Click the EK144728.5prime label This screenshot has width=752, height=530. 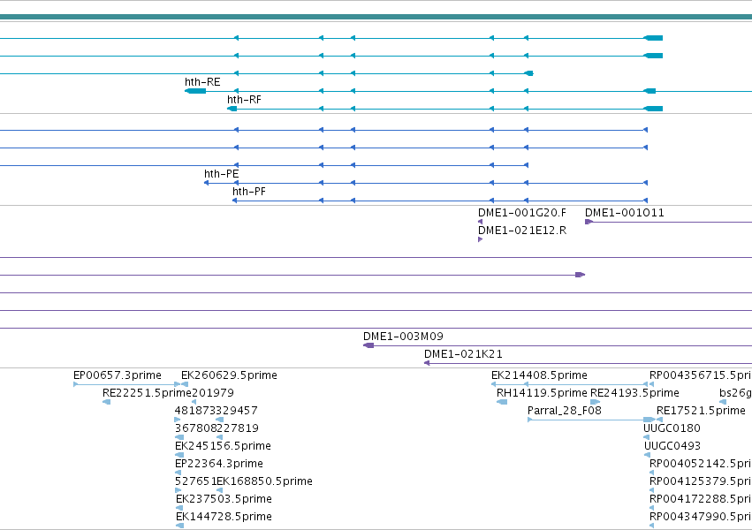click(x=224, y=517)
